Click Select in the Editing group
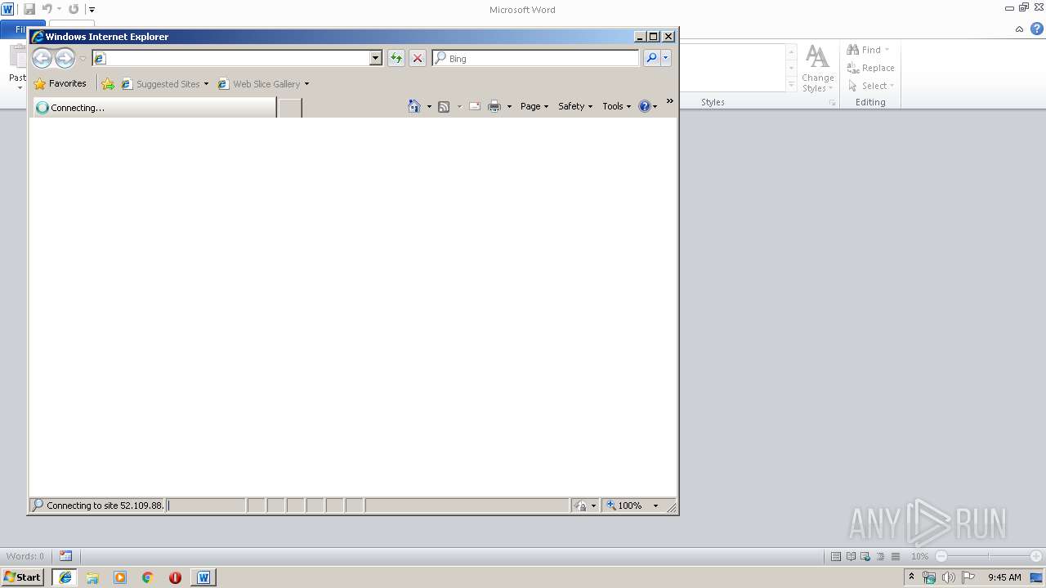Screen dimensions: 1046x588 [870, 86]
